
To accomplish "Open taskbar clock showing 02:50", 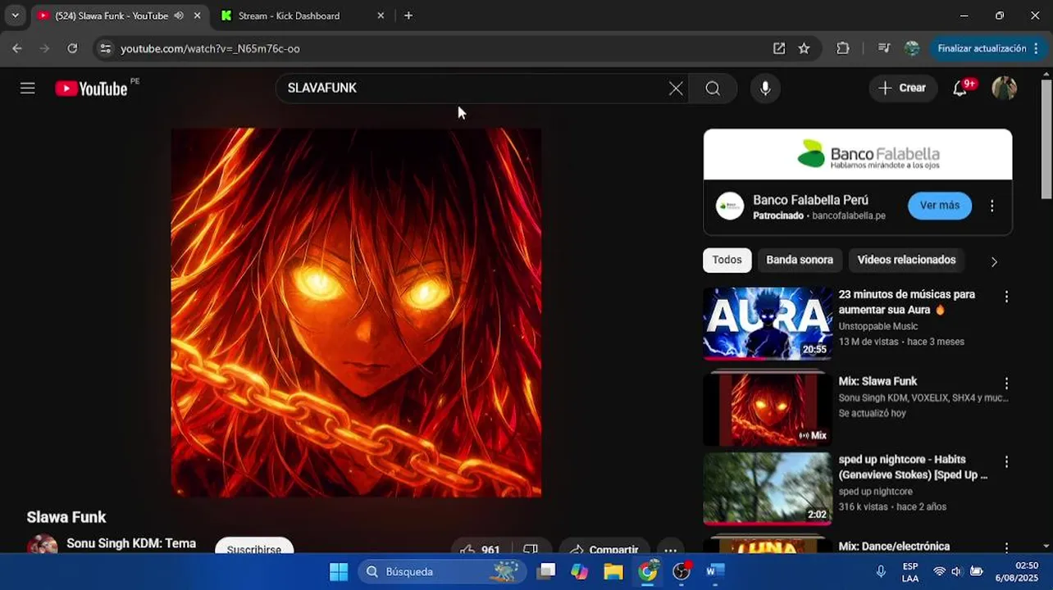I will (x=1016, y=571).
